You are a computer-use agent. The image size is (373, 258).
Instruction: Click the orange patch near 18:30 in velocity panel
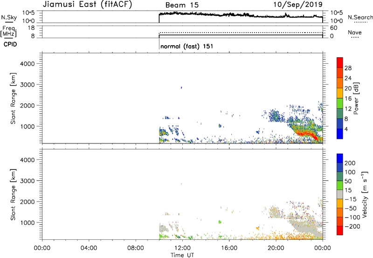pyautogui.click(x=257, y=228)
